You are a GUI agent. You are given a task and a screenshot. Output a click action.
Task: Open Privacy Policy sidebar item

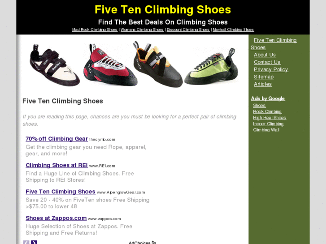click(x=271, y=69)
